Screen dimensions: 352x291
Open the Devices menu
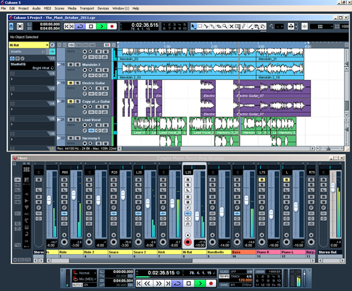click(x=103, y=8)
